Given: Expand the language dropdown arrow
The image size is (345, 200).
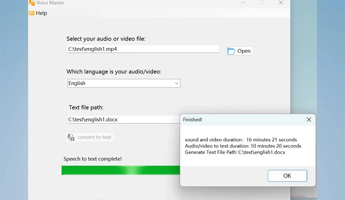Looking at the screenshot, I should pyautogui.click(x=177, y=83).
